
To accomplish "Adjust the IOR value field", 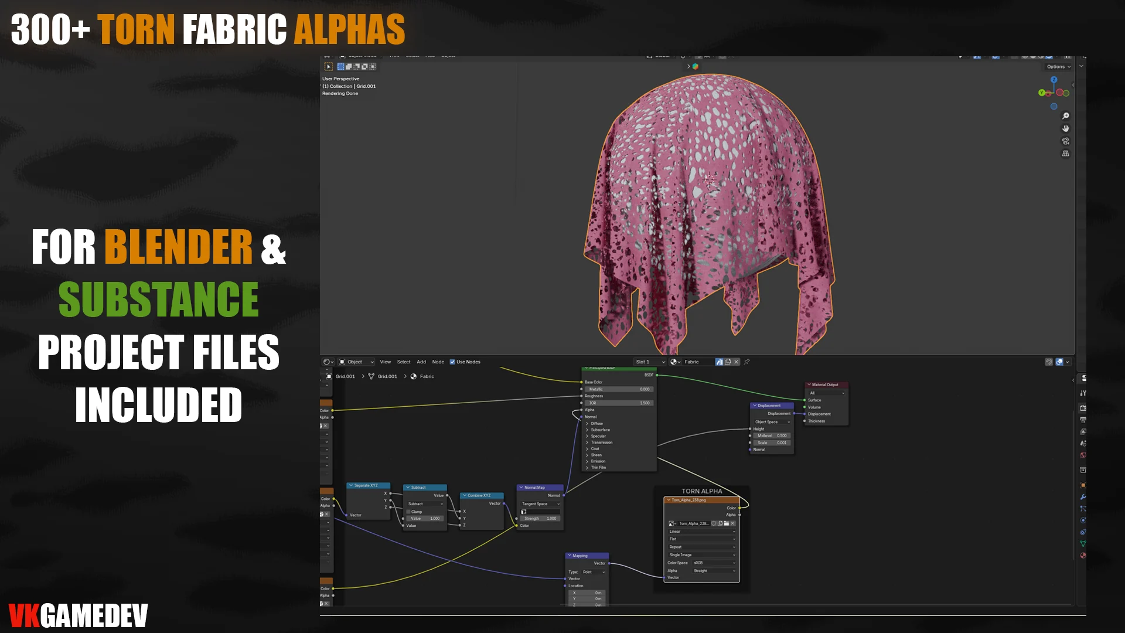I will [x=619, y=403].
